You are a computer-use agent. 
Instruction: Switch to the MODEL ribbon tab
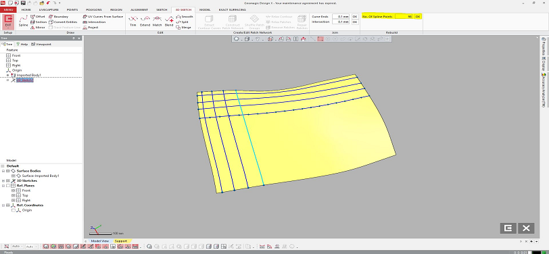coord(204,10)
